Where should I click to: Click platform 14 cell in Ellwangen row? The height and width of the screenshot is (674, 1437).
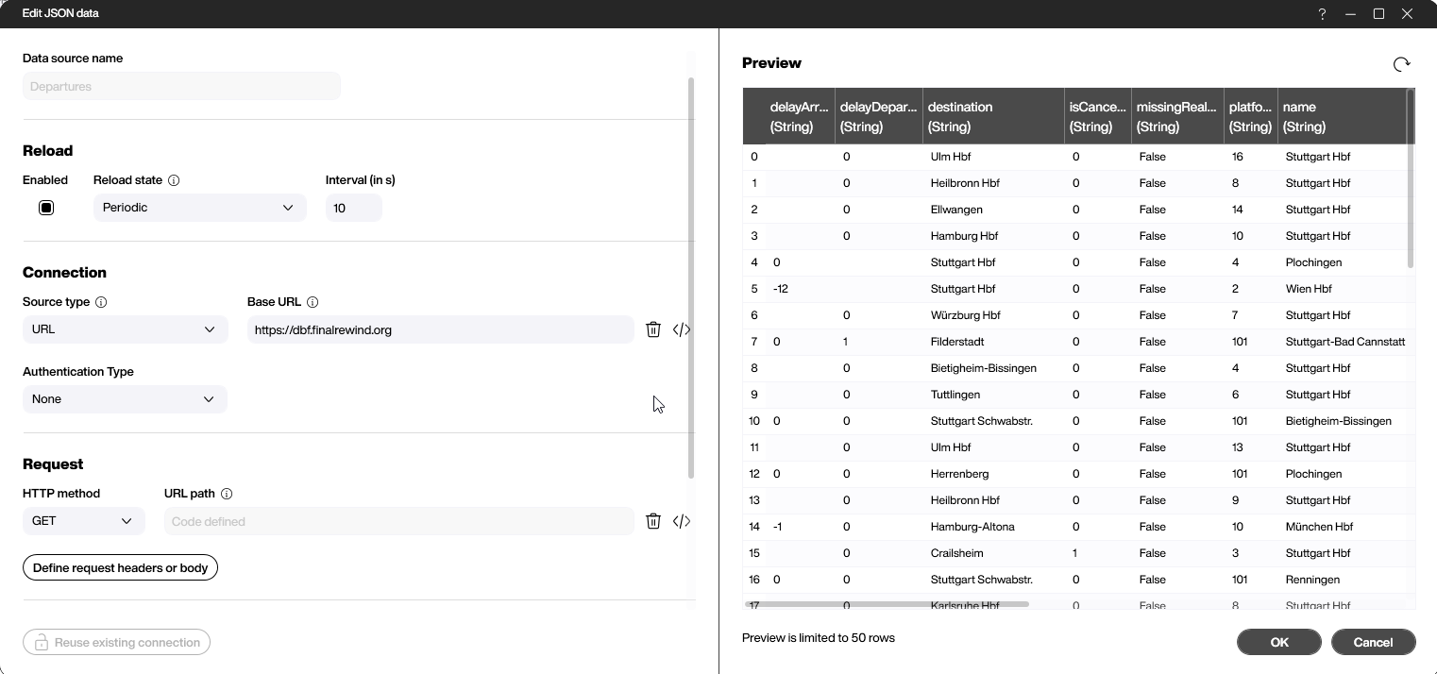[x=1238, y=210]
